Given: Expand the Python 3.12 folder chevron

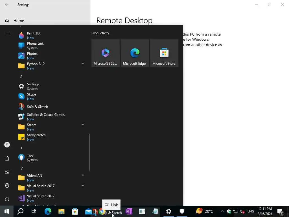Looking at the screenshot, I should (x=83, y=63).
